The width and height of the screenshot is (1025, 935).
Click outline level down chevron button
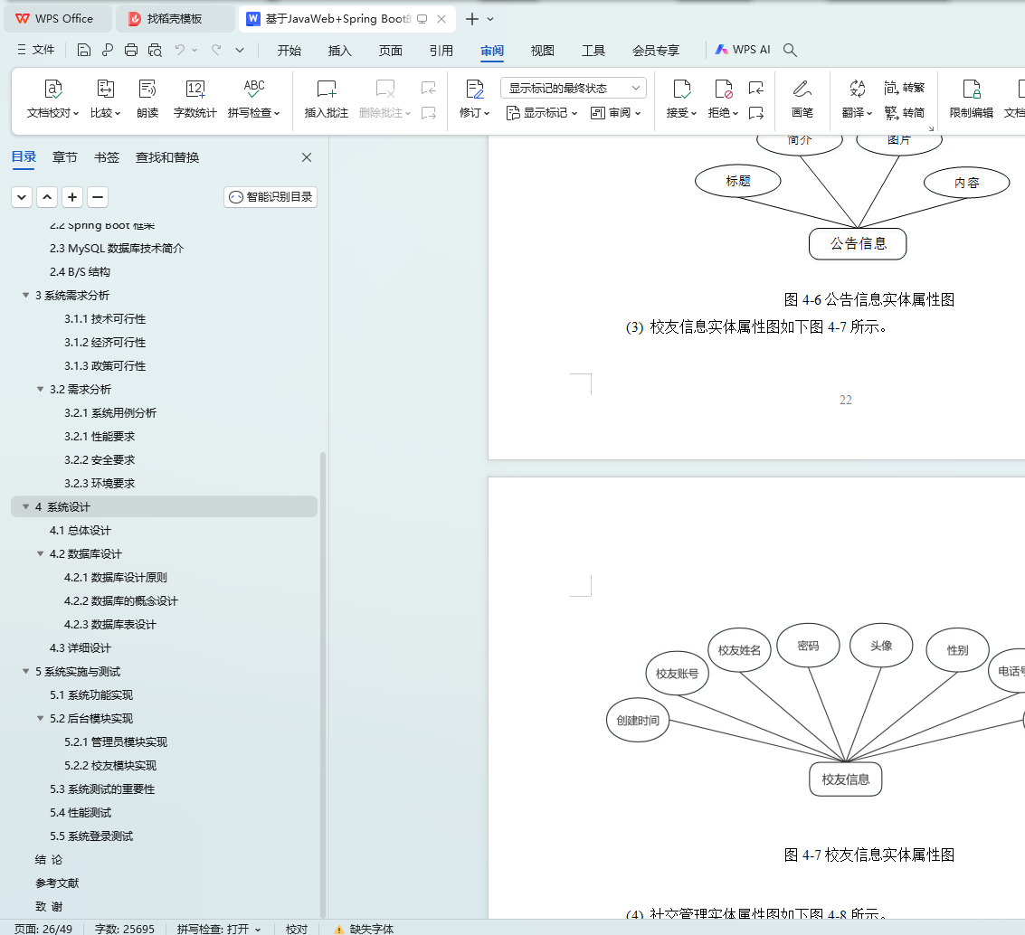[x=22, y=197]
